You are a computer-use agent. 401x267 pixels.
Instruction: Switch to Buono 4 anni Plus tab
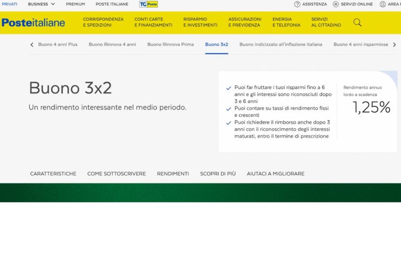click(58, 44)
